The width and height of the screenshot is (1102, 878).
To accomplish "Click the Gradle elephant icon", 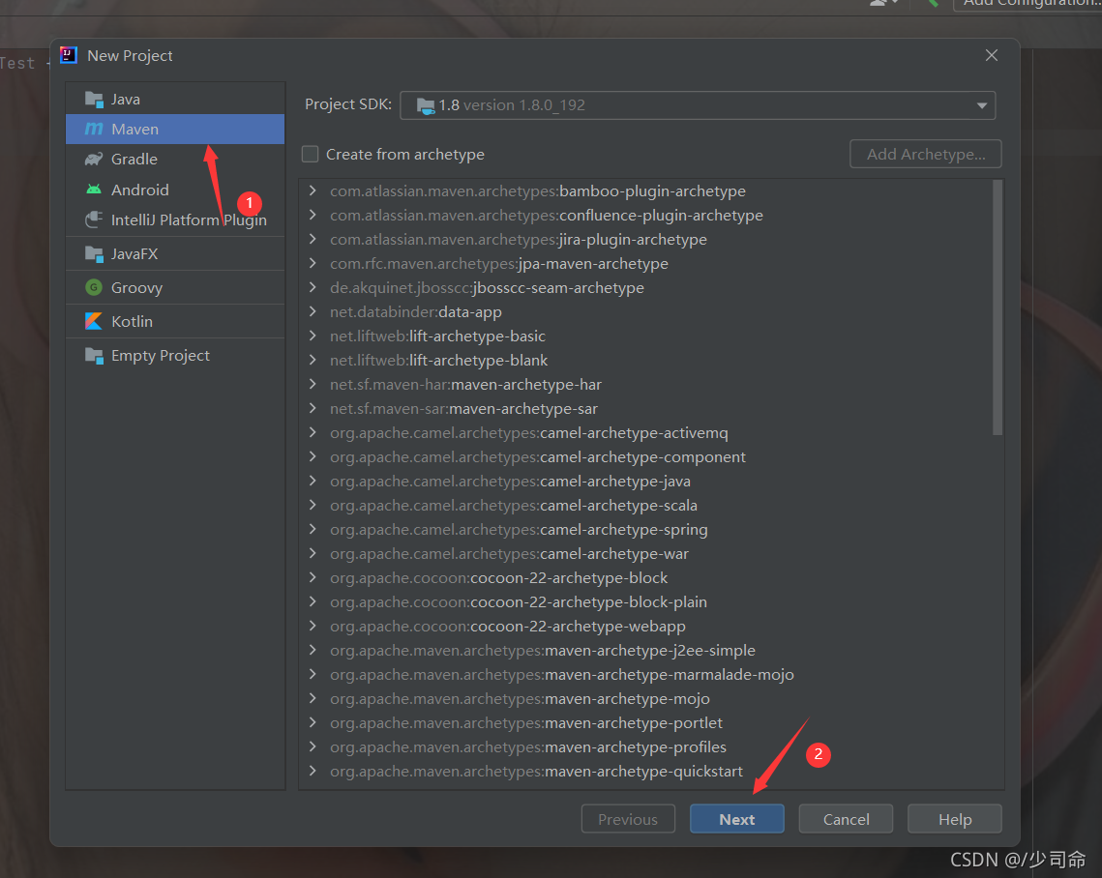I will 94,160.
